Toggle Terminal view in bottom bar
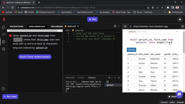The height and width of the screenshot is (104, 185). pos(164,102)
